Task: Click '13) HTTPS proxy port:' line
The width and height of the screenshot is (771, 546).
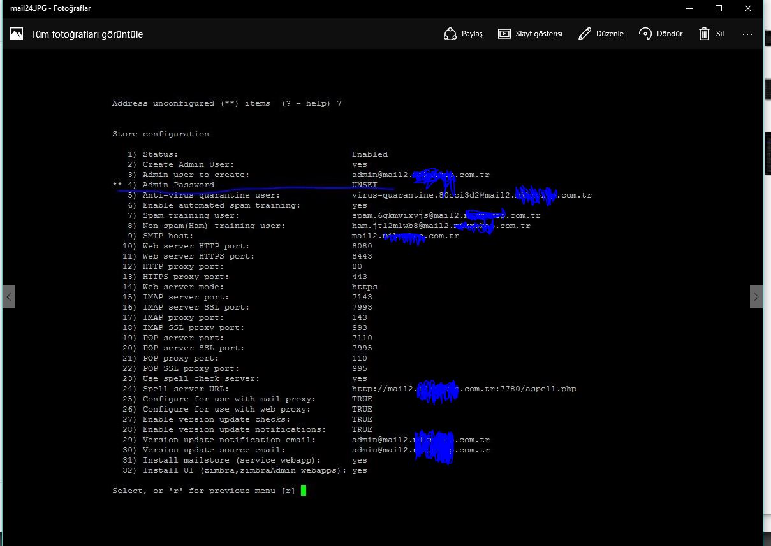Action: (x=176, y=277)
